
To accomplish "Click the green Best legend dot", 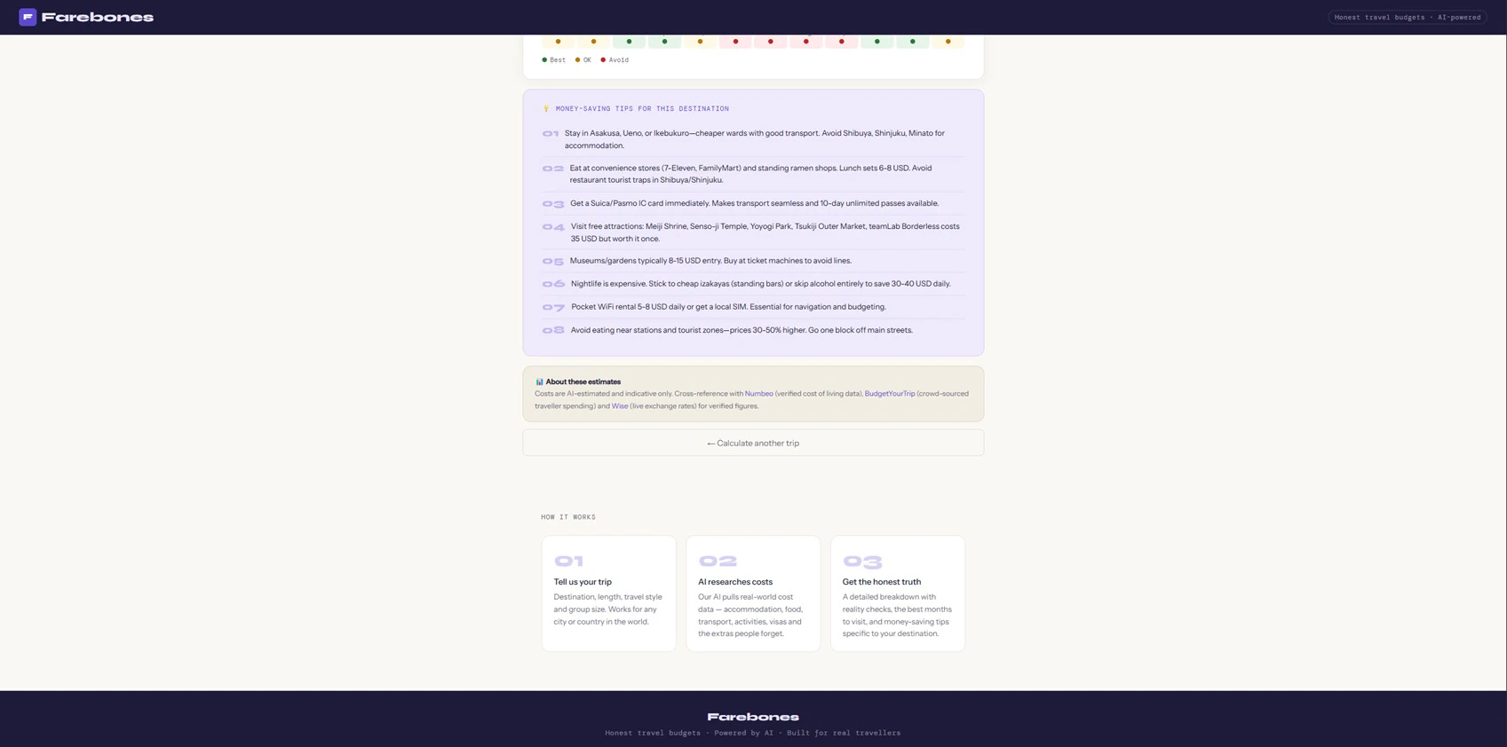I will pyautogui.click(x=544, y=60).
